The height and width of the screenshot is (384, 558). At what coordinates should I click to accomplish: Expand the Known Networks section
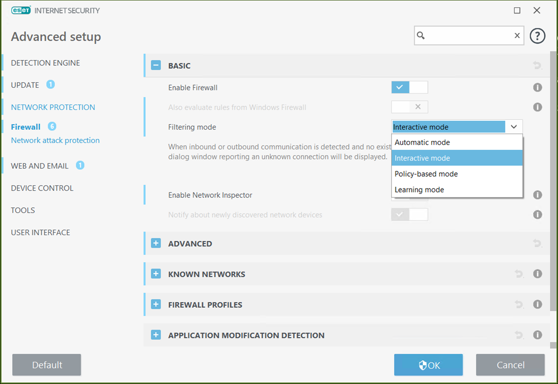click(156, 274)
